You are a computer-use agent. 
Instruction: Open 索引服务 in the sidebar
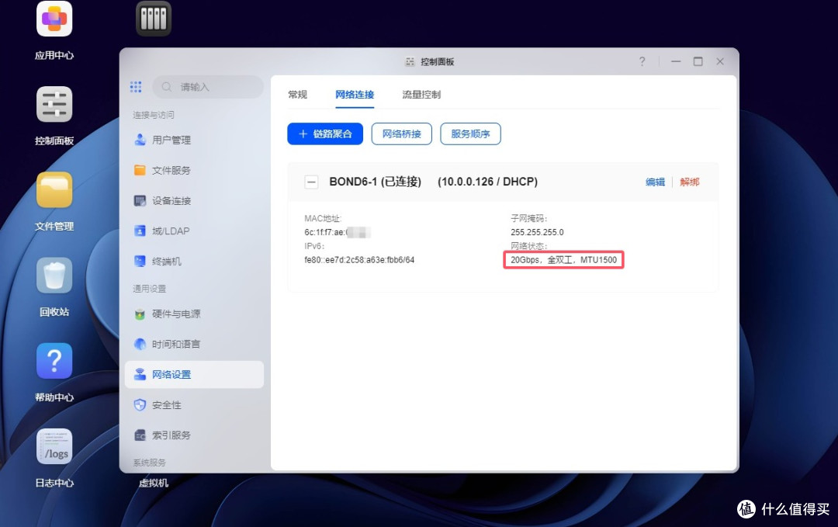click(x=194, y=435)
